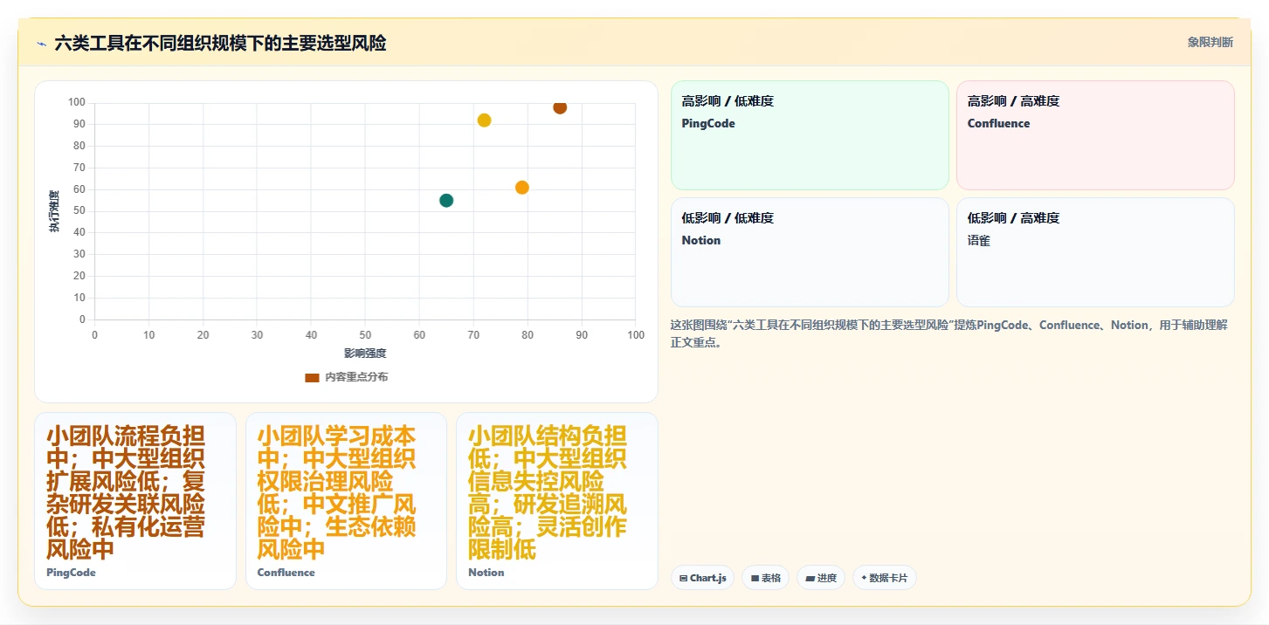The image size is (1269, 625).
Task: Click 语雀 in the quadrant card
Action: pos(979,241)
